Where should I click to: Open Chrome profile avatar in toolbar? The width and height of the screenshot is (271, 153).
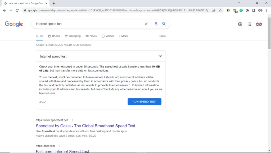tap(260, 10)
